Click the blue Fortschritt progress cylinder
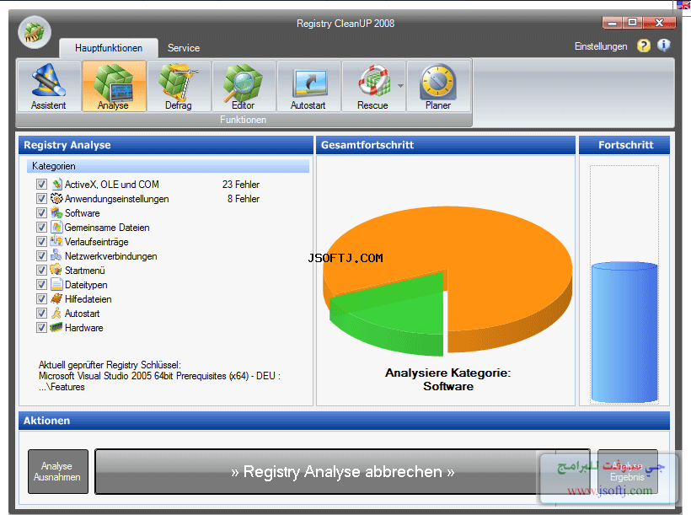Viewport: 691px width, 515px height. point(624,331)
